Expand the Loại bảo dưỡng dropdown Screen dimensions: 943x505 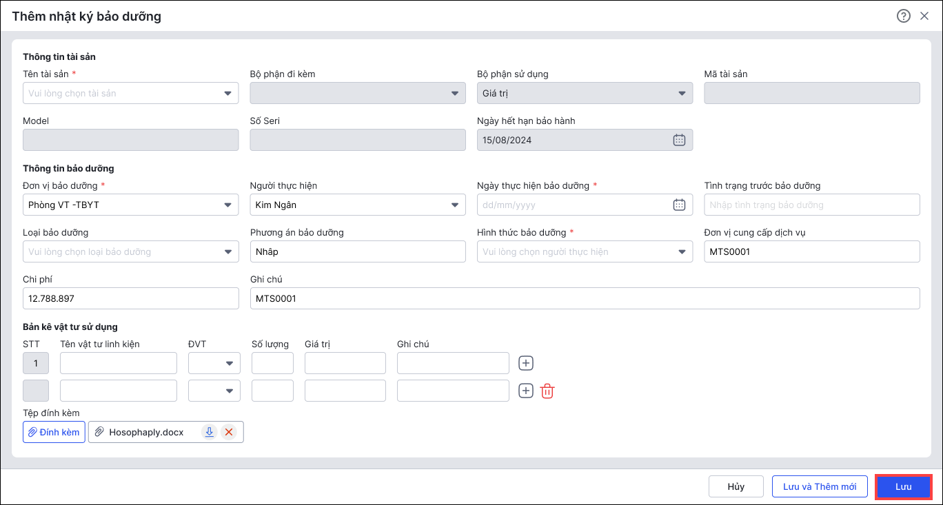tap(227, 252)
